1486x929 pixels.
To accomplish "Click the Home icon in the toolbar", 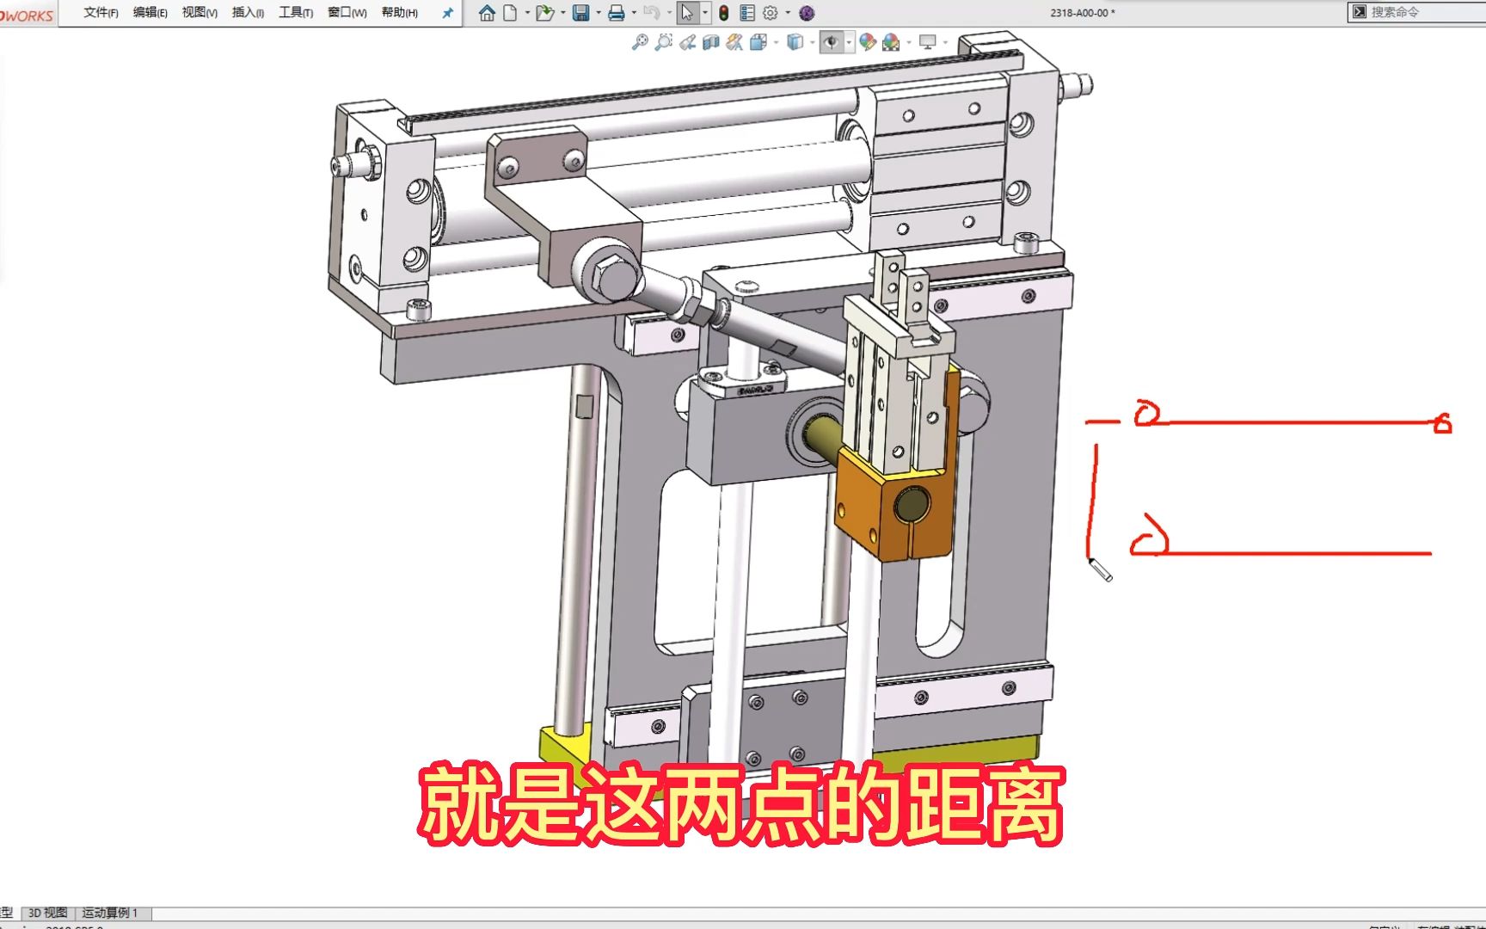I will pyautogui.click(x=487, y=13).
